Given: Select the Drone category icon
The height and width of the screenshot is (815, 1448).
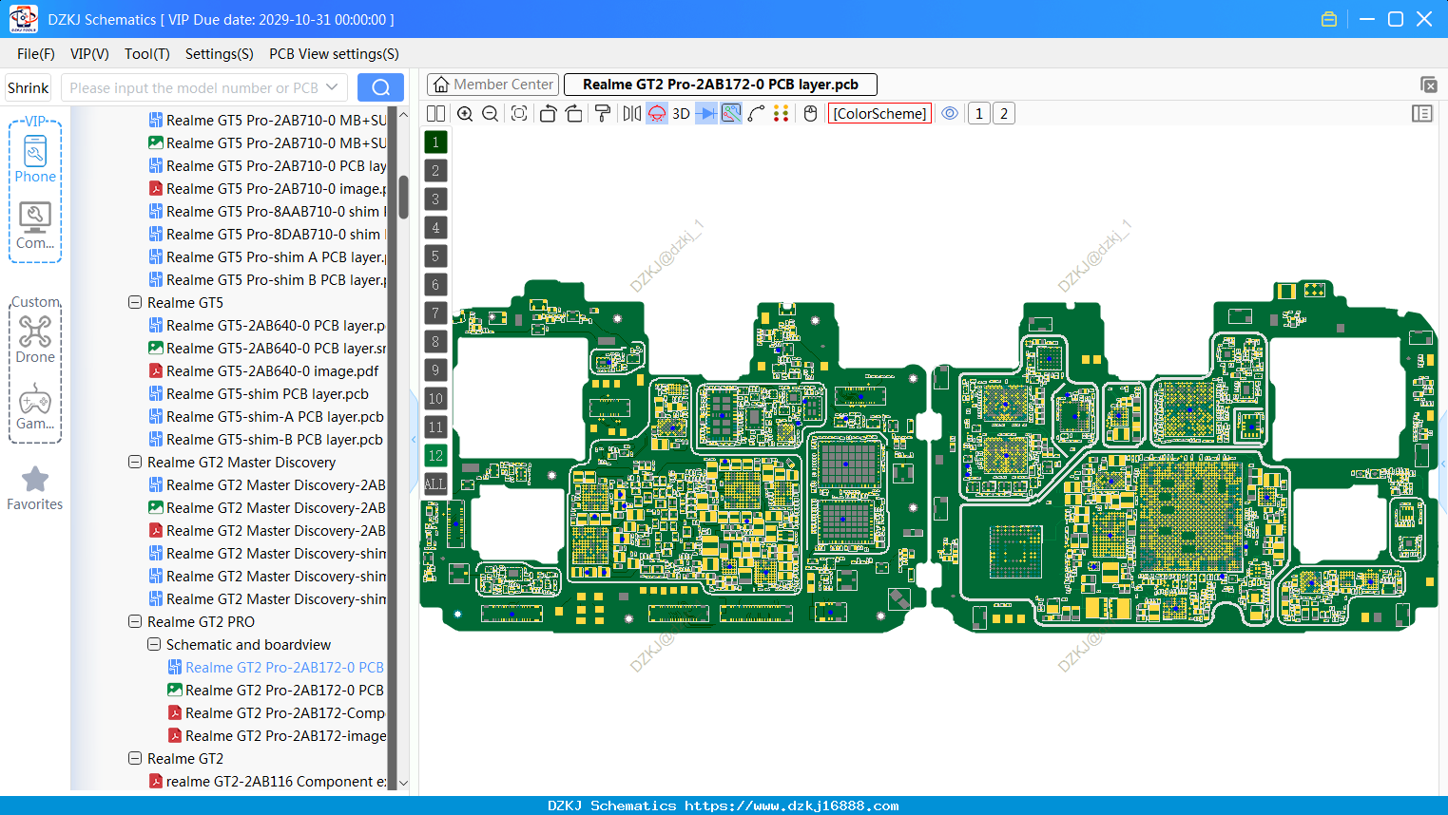Looking at the screenshot, I should click(x=35, y=339).
